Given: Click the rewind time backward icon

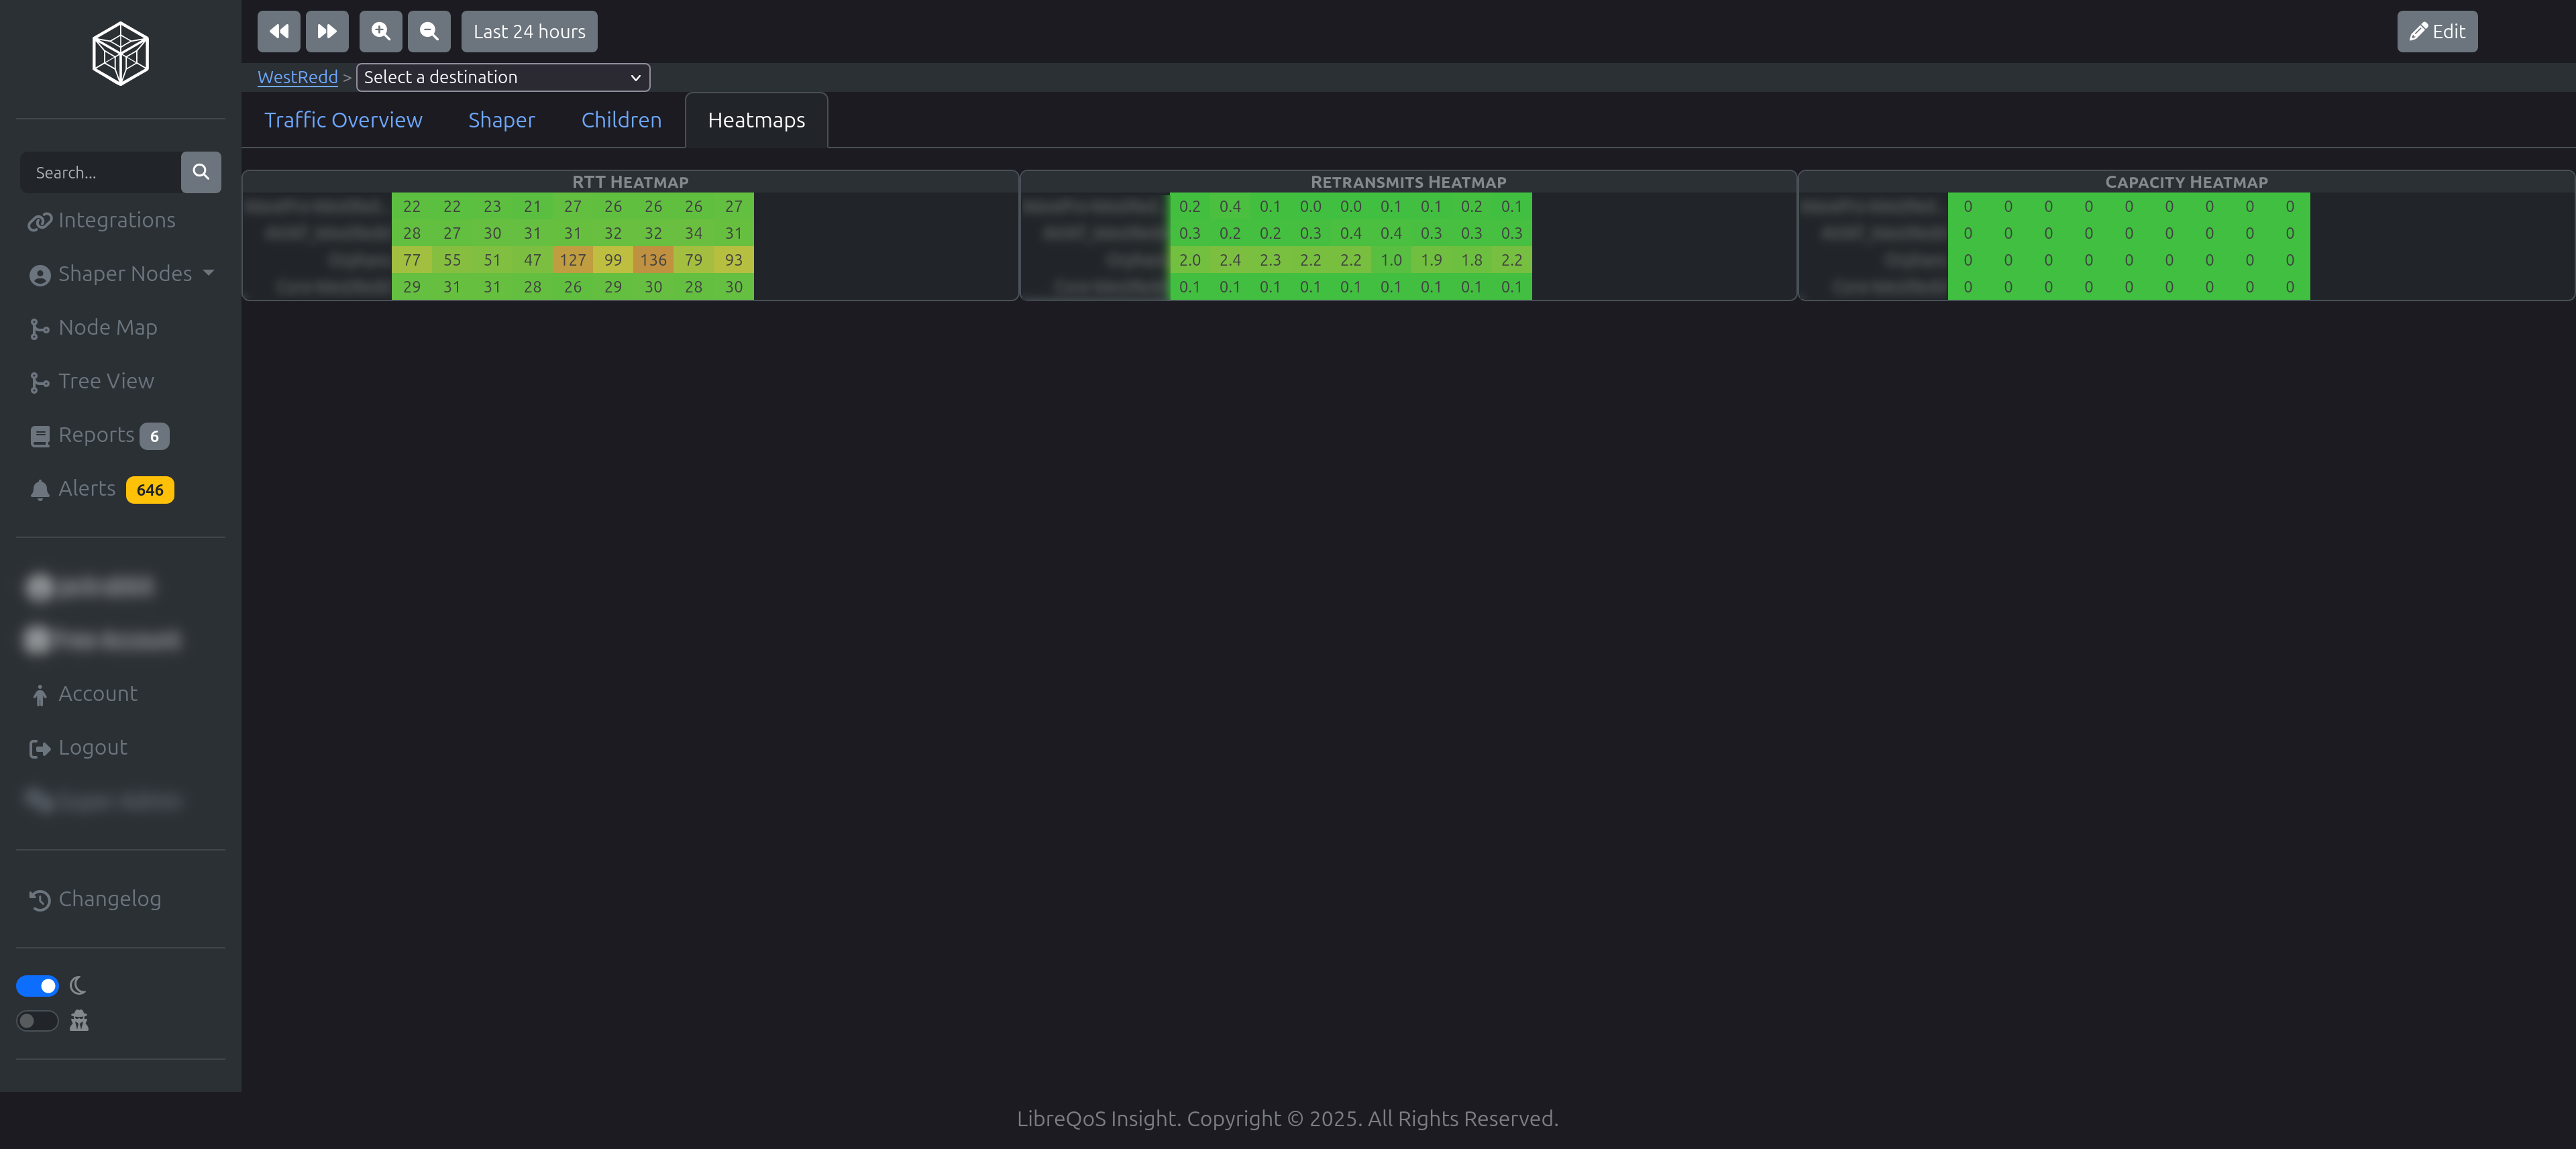Looking at the screenshot, I should [278, 31].
